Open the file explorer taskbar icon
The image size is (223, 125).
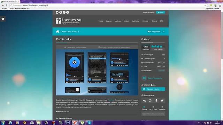[39, 123]
